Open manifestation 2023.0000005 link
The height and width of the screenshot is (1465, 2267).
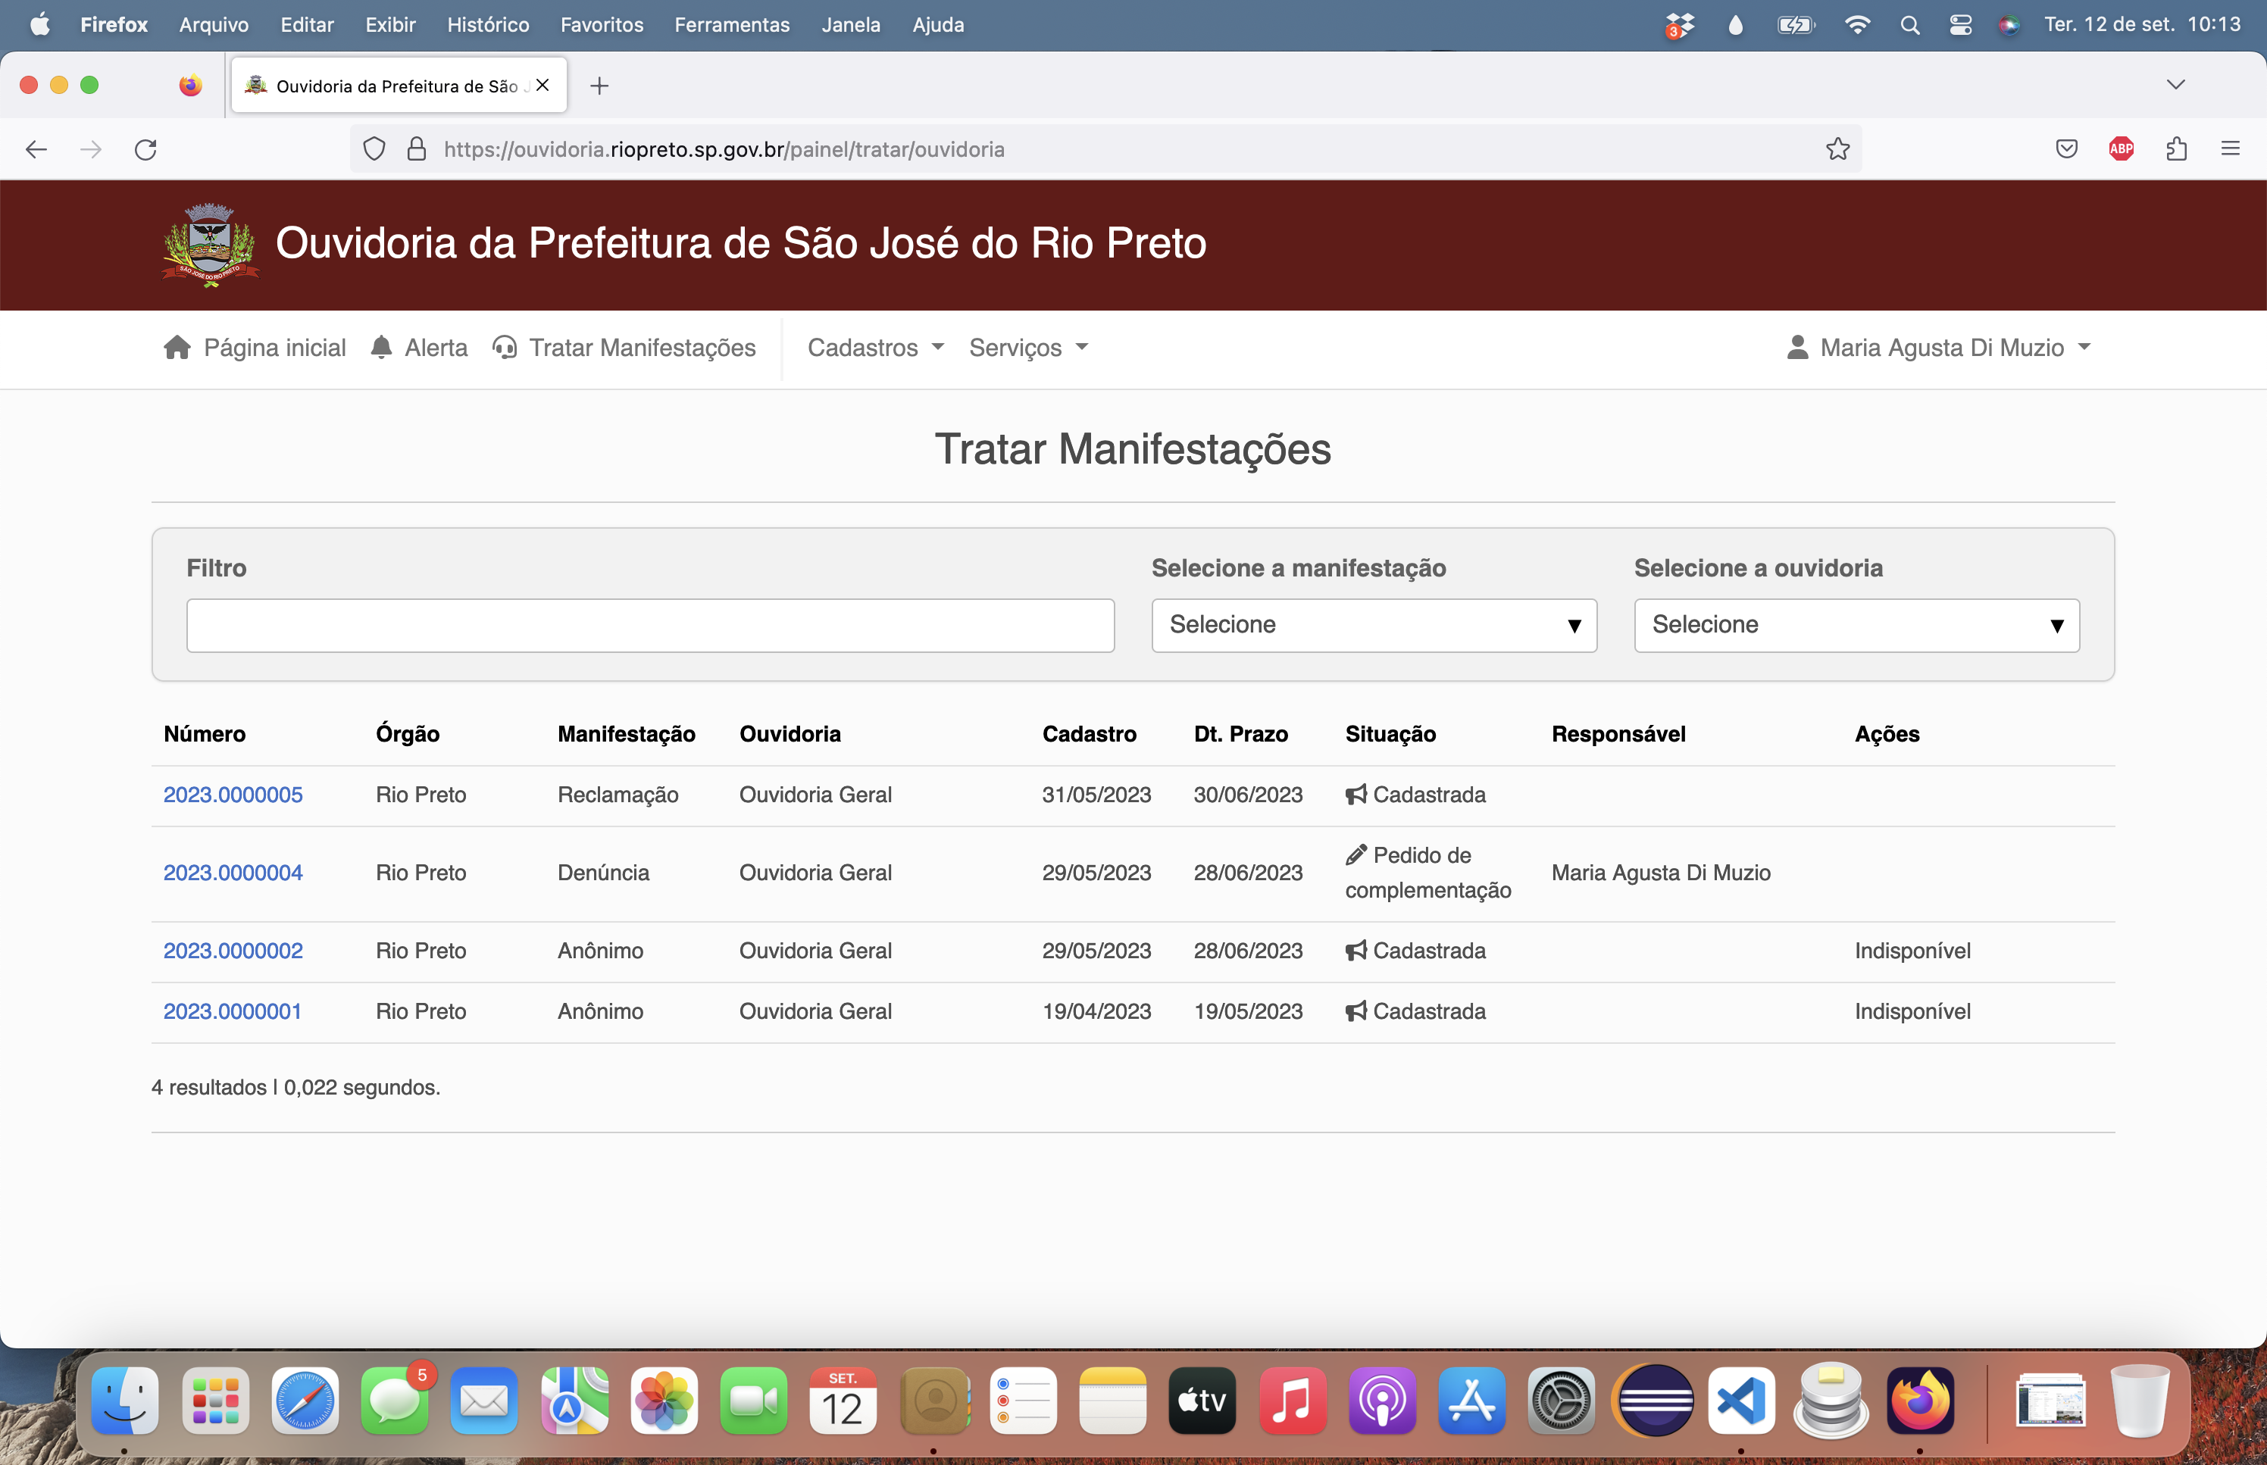pyautogui.click(x=233, y=795)
